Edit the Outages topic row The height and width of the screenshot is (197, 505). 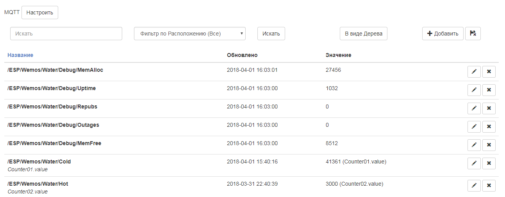tap(474, 127)
